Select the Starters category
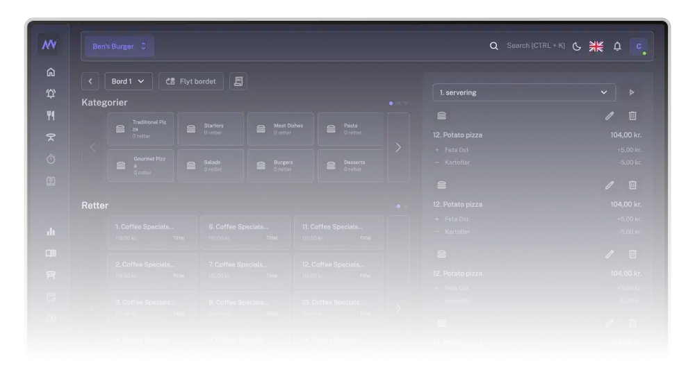 (x=211, y=129)
